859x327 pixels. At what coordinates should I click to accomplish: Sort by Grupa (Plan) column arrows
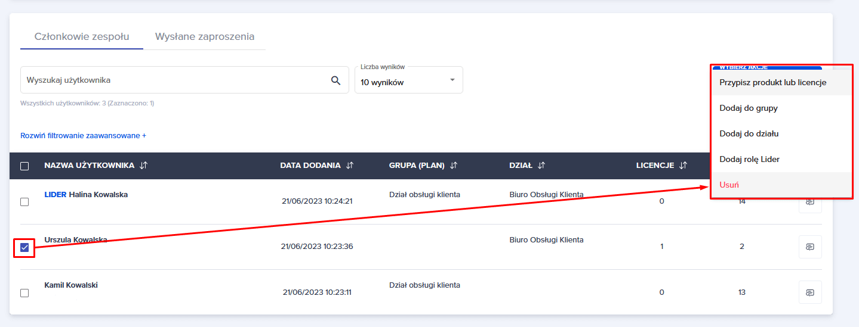[454, 166]
